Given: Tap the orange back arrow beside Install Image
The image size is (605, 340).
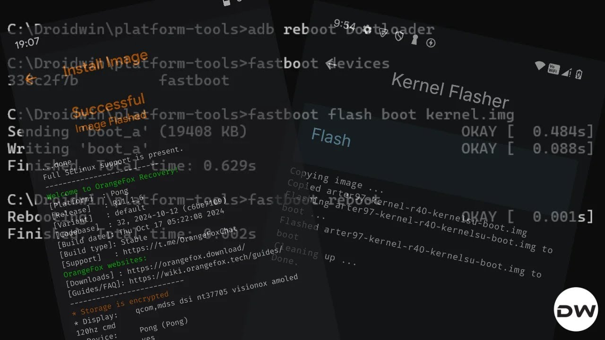Looking at the screenshot, I should [30, 79].
